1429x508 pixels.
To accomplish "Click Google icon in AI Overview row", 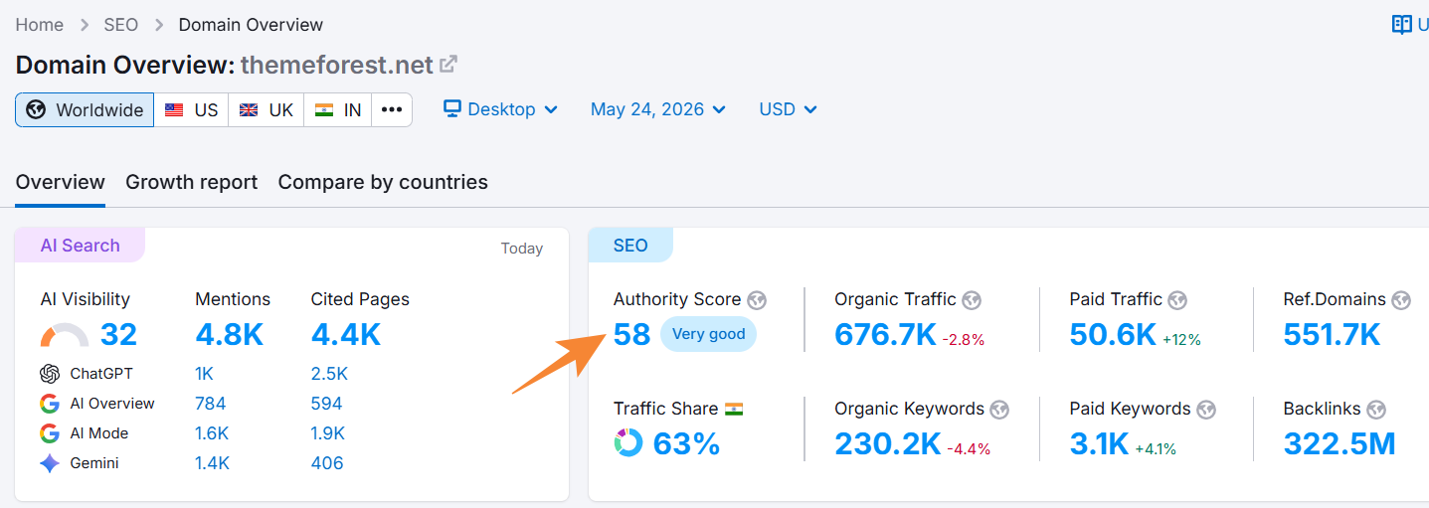I will click(x=50, y=404).
